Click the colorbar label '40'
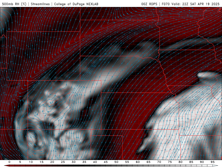 pos(95,162)
